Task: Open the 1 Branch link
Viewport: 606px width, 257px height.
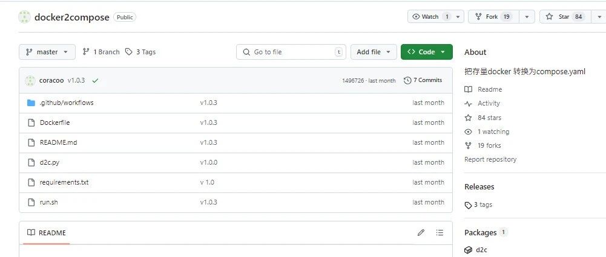Action: [x=101, y=52]
